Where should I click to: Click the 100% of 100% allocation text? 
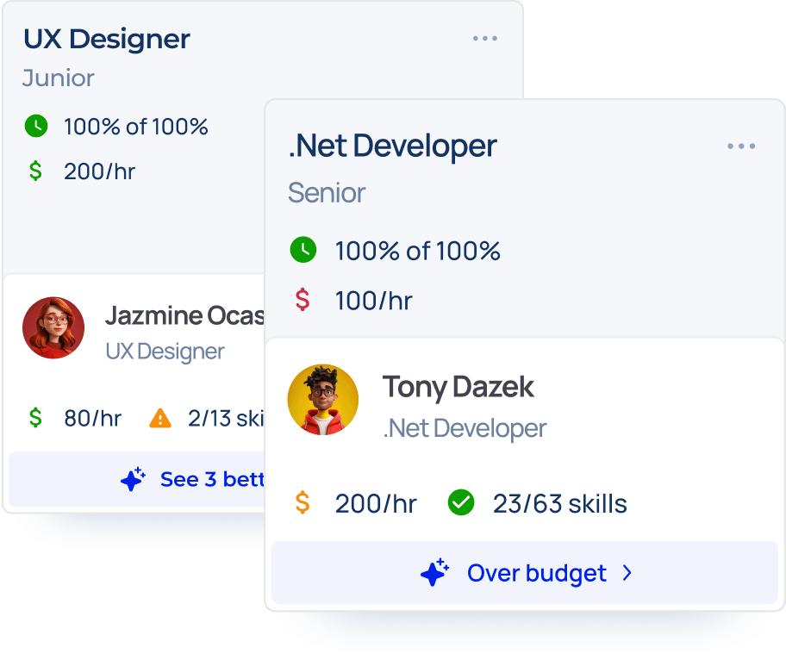coord(135,127)
